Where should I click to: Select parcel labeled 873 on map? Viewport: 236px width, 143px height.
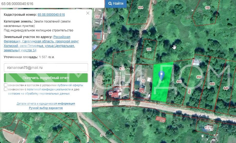[x=122, y=69]
